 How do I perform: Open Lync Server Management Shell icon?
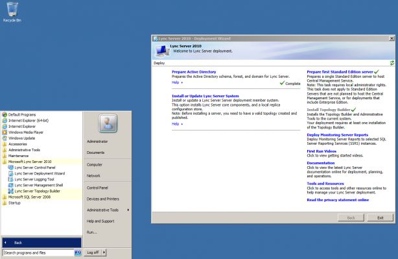point(10,185)
